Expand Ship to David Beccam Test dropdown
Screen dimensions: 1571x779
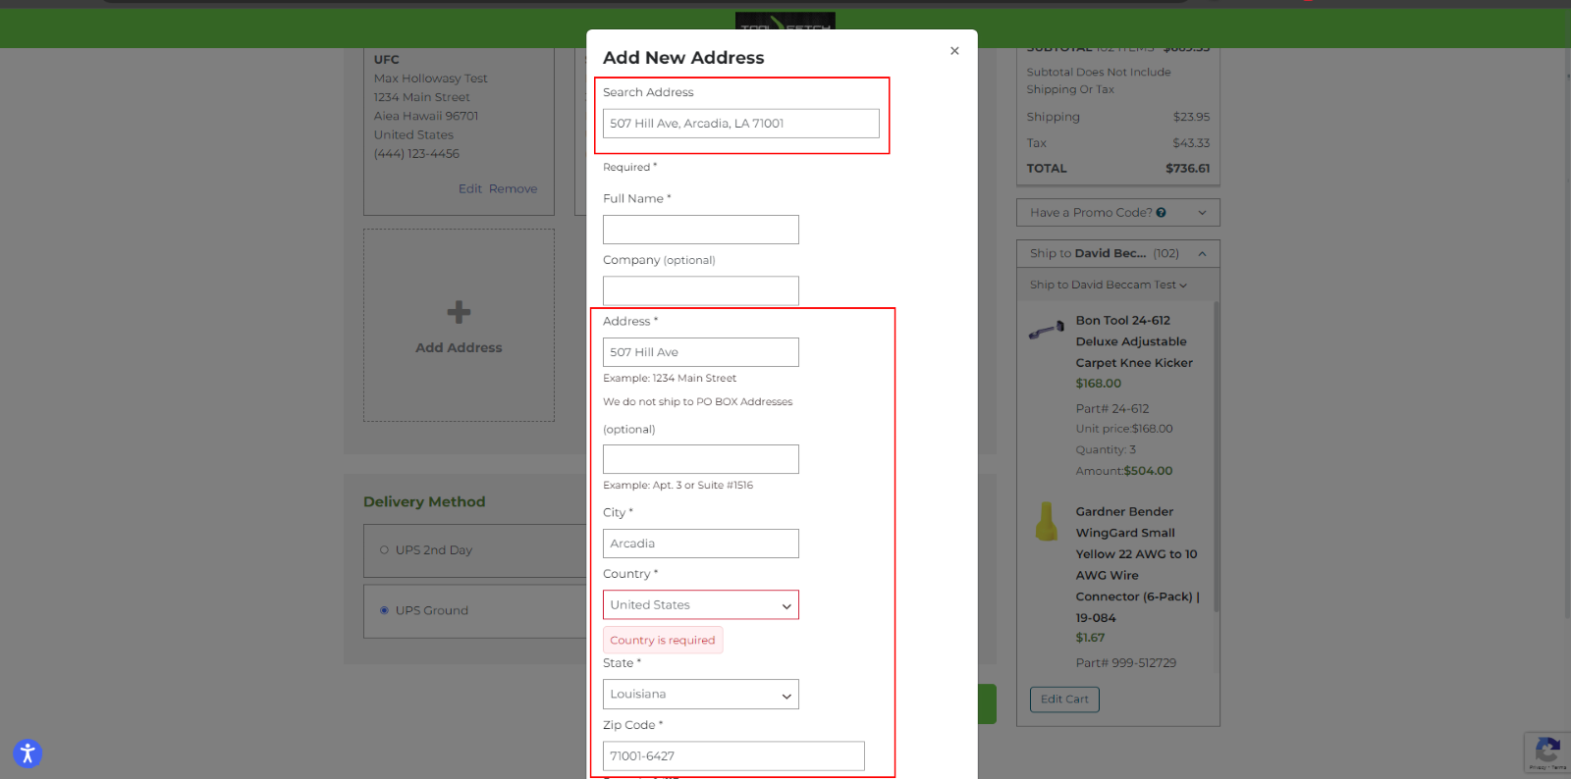(x=1108, y=286)
